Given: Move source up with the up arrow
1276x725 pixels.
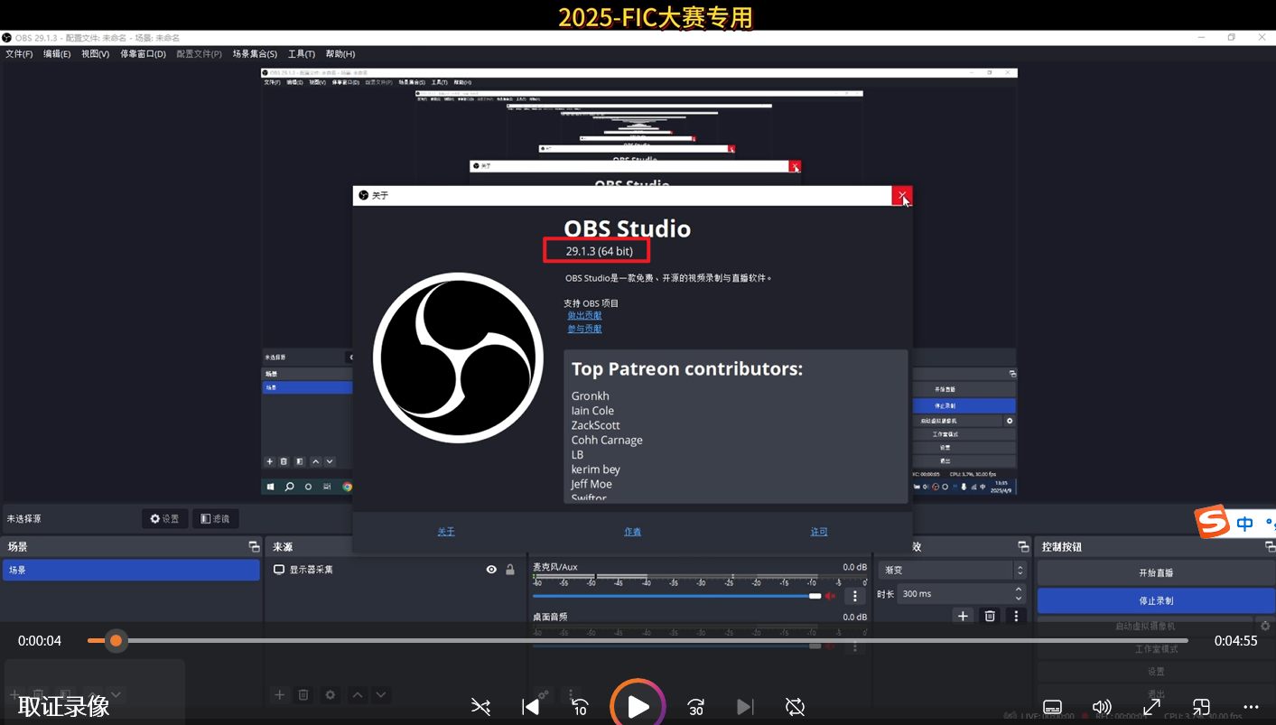Looking at the screenshot, I should 358,694.
